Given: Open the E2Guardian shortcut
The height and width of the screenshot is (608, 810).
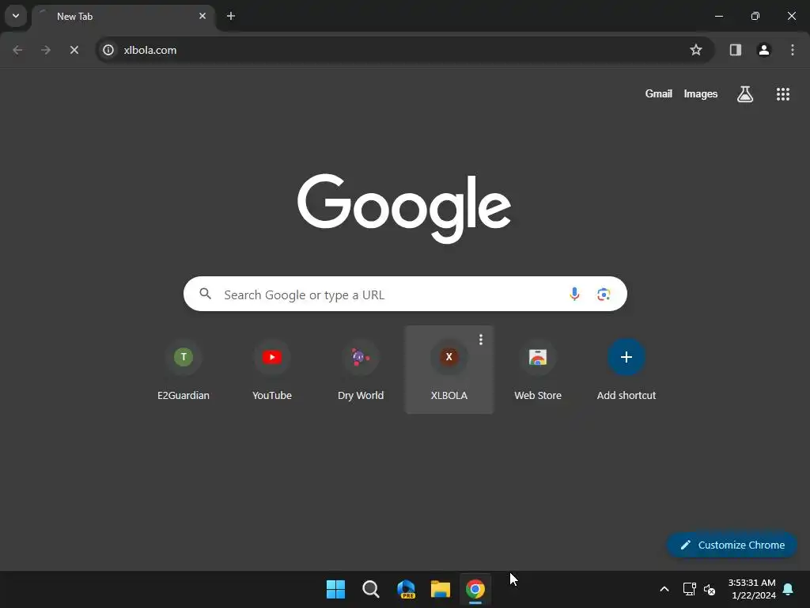Looking at the screenshot, I should point(184,370).
